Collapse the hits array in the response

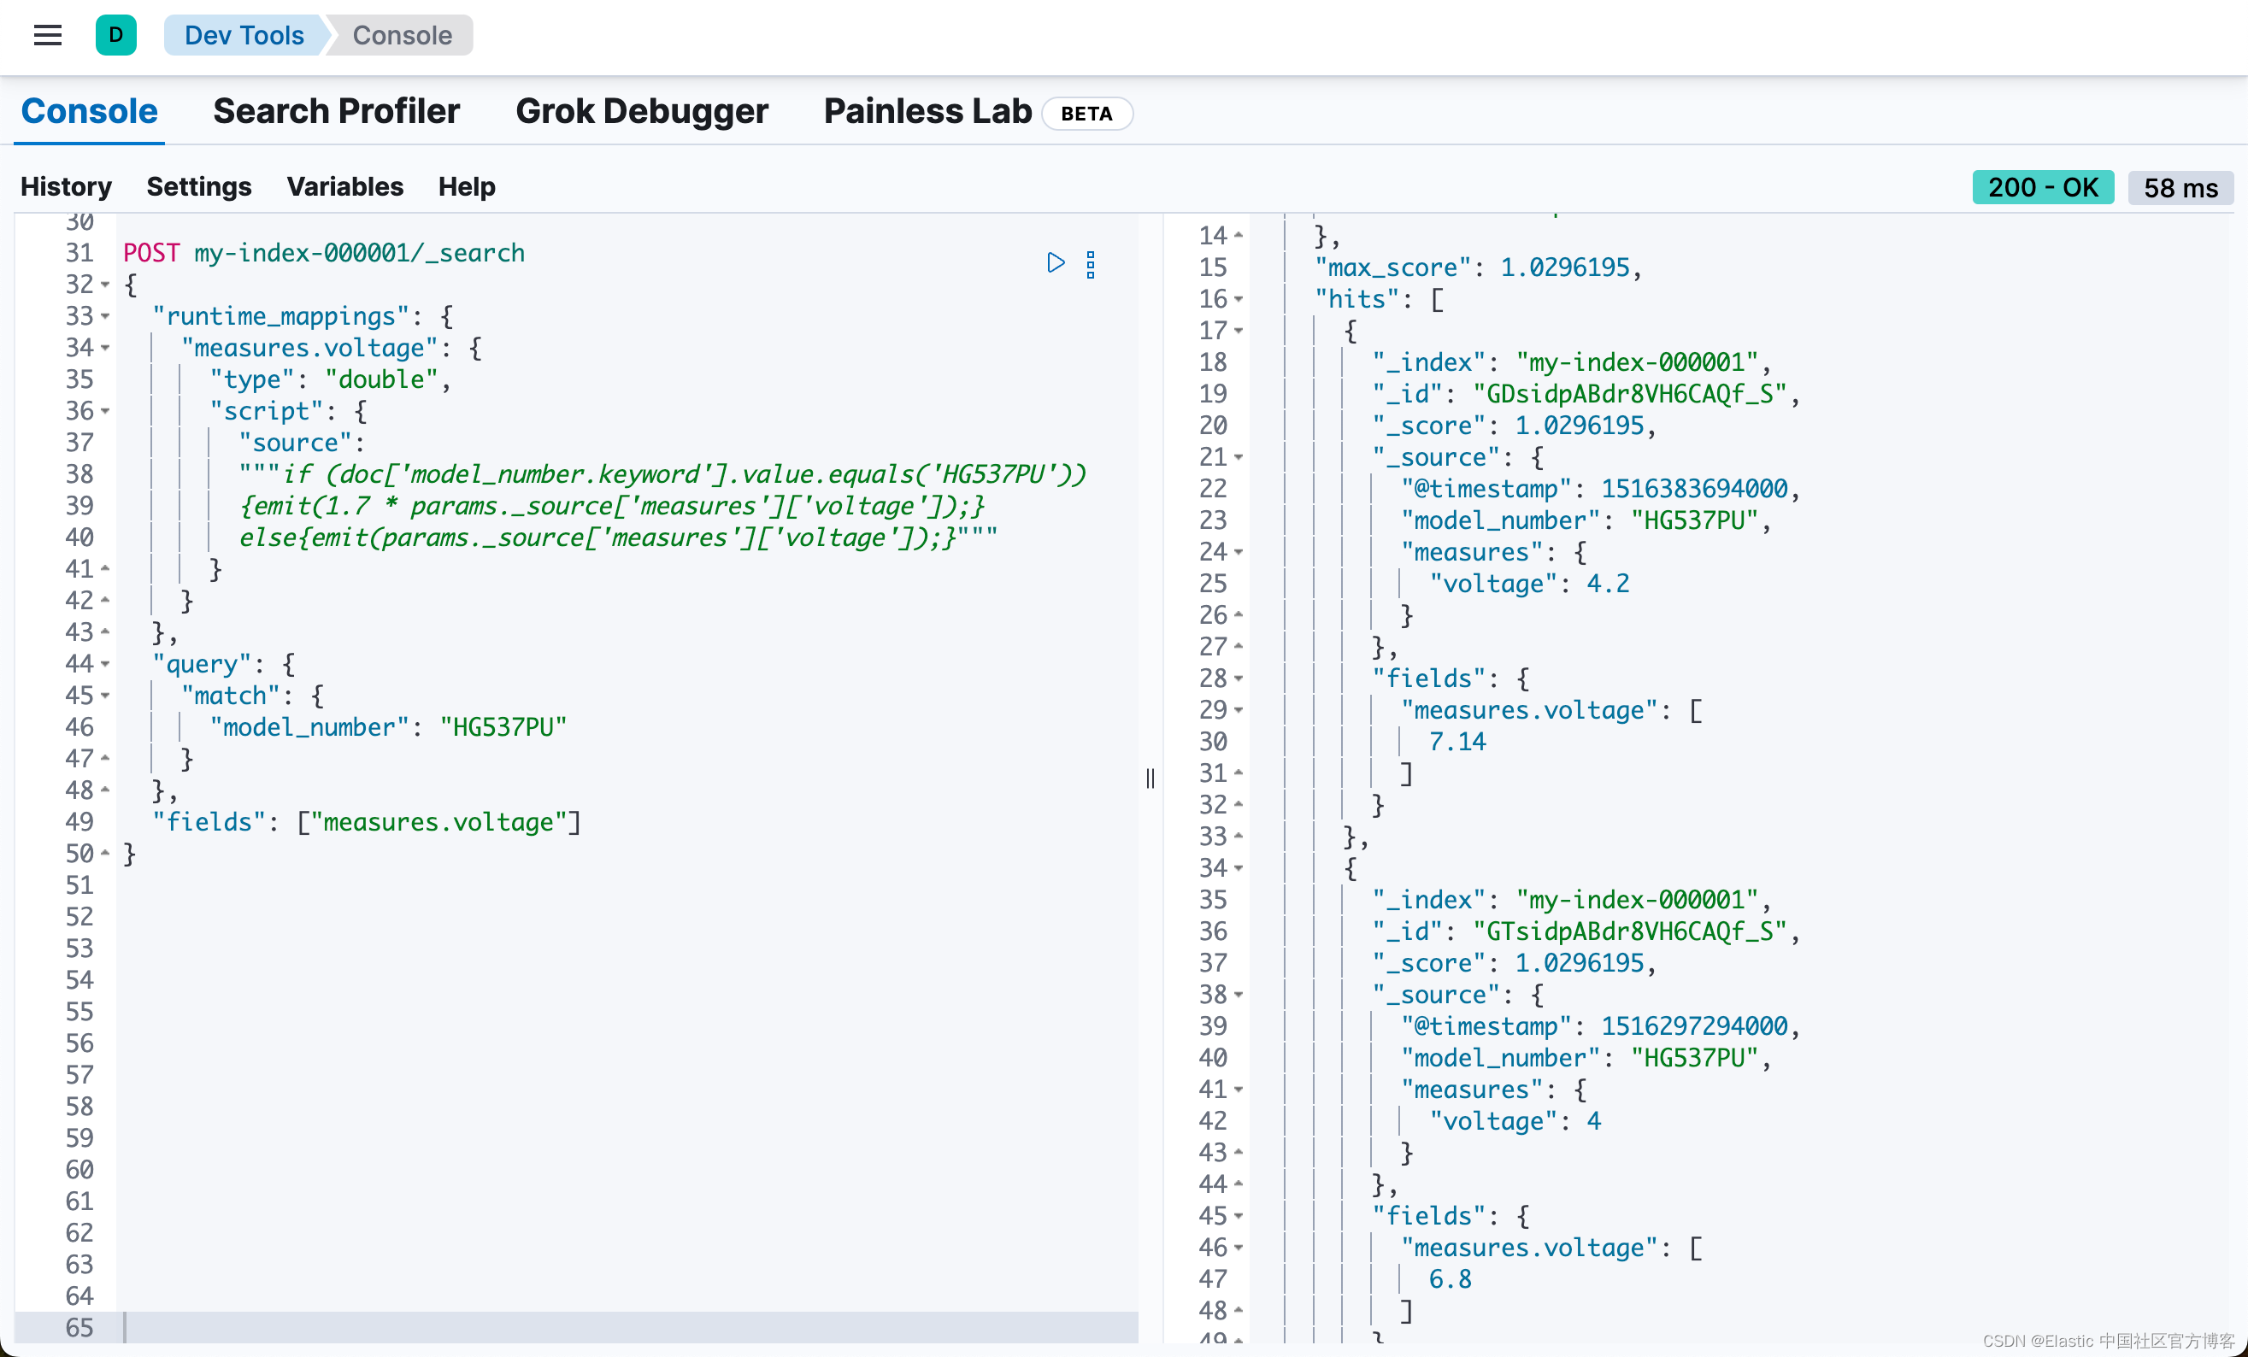pos(1238,299)
